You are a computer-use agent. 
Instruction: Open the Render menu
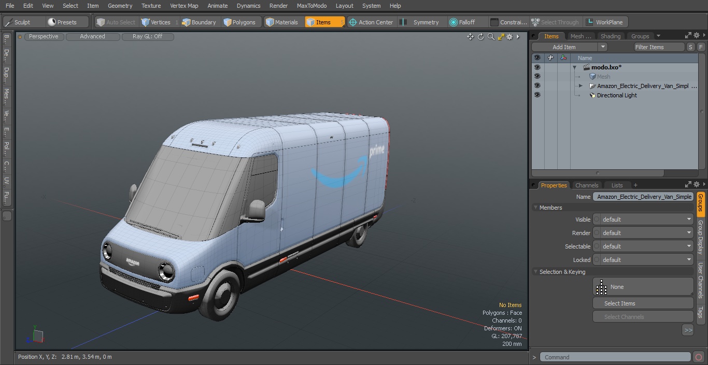point(278,6)
